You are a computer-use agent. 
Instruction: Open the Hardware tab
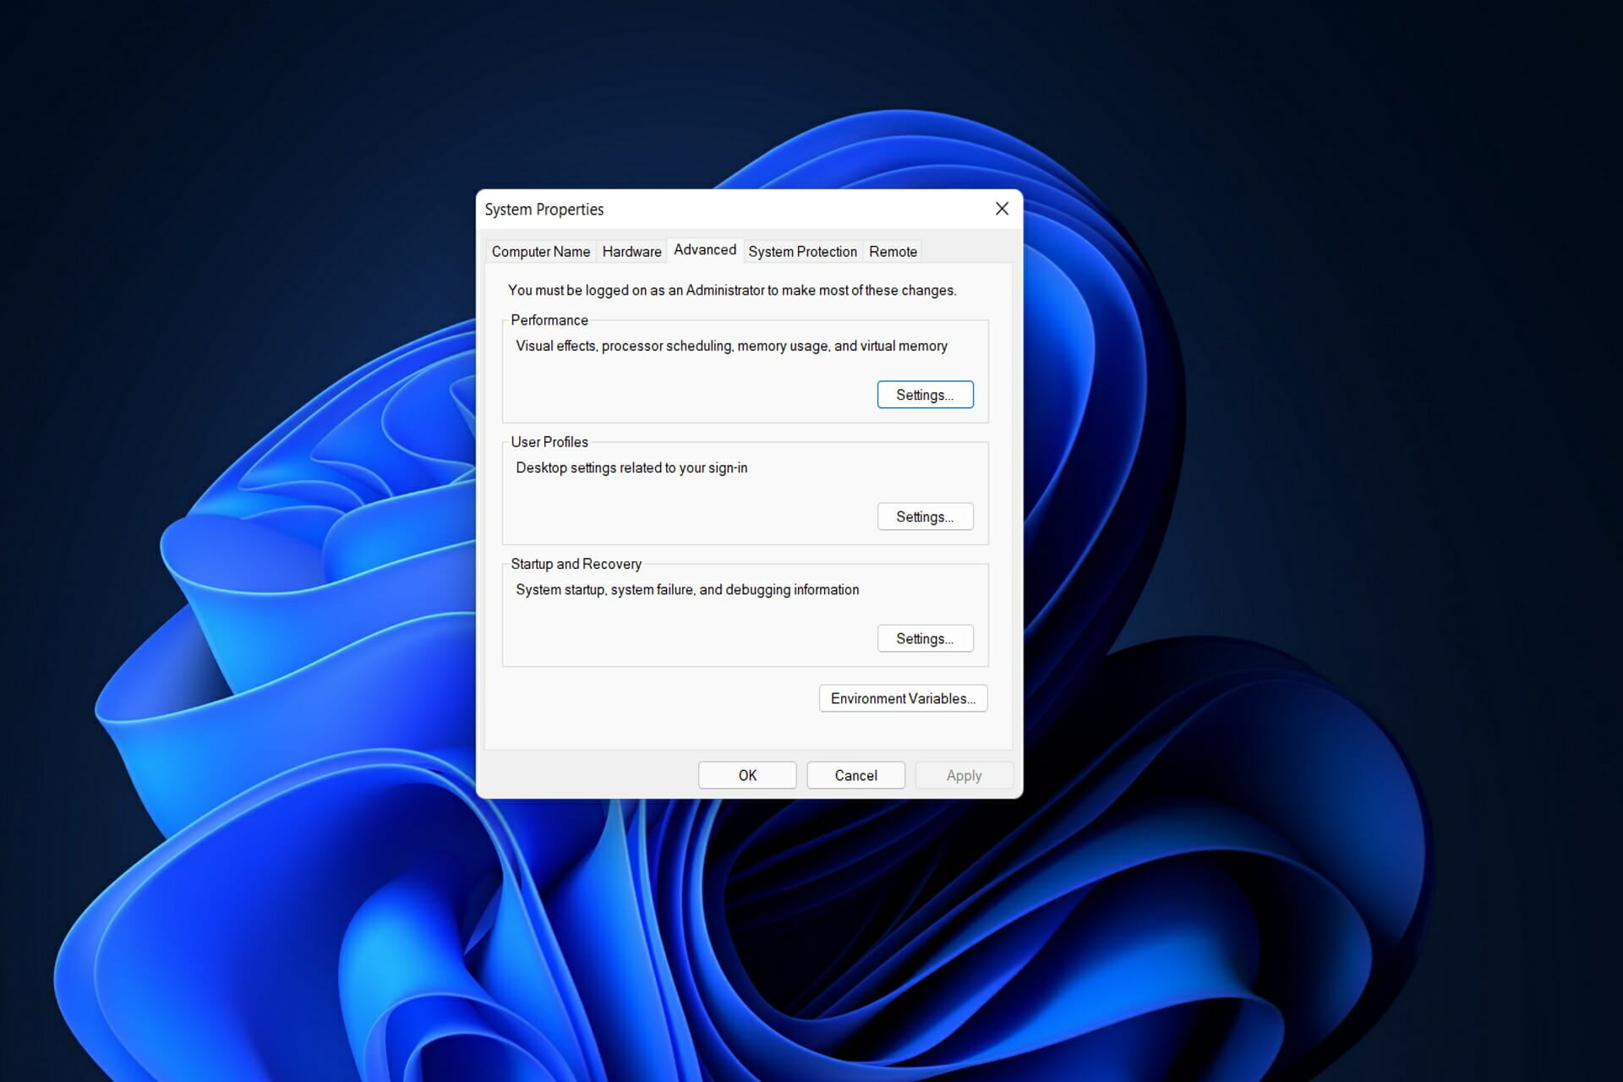(631, 251)
